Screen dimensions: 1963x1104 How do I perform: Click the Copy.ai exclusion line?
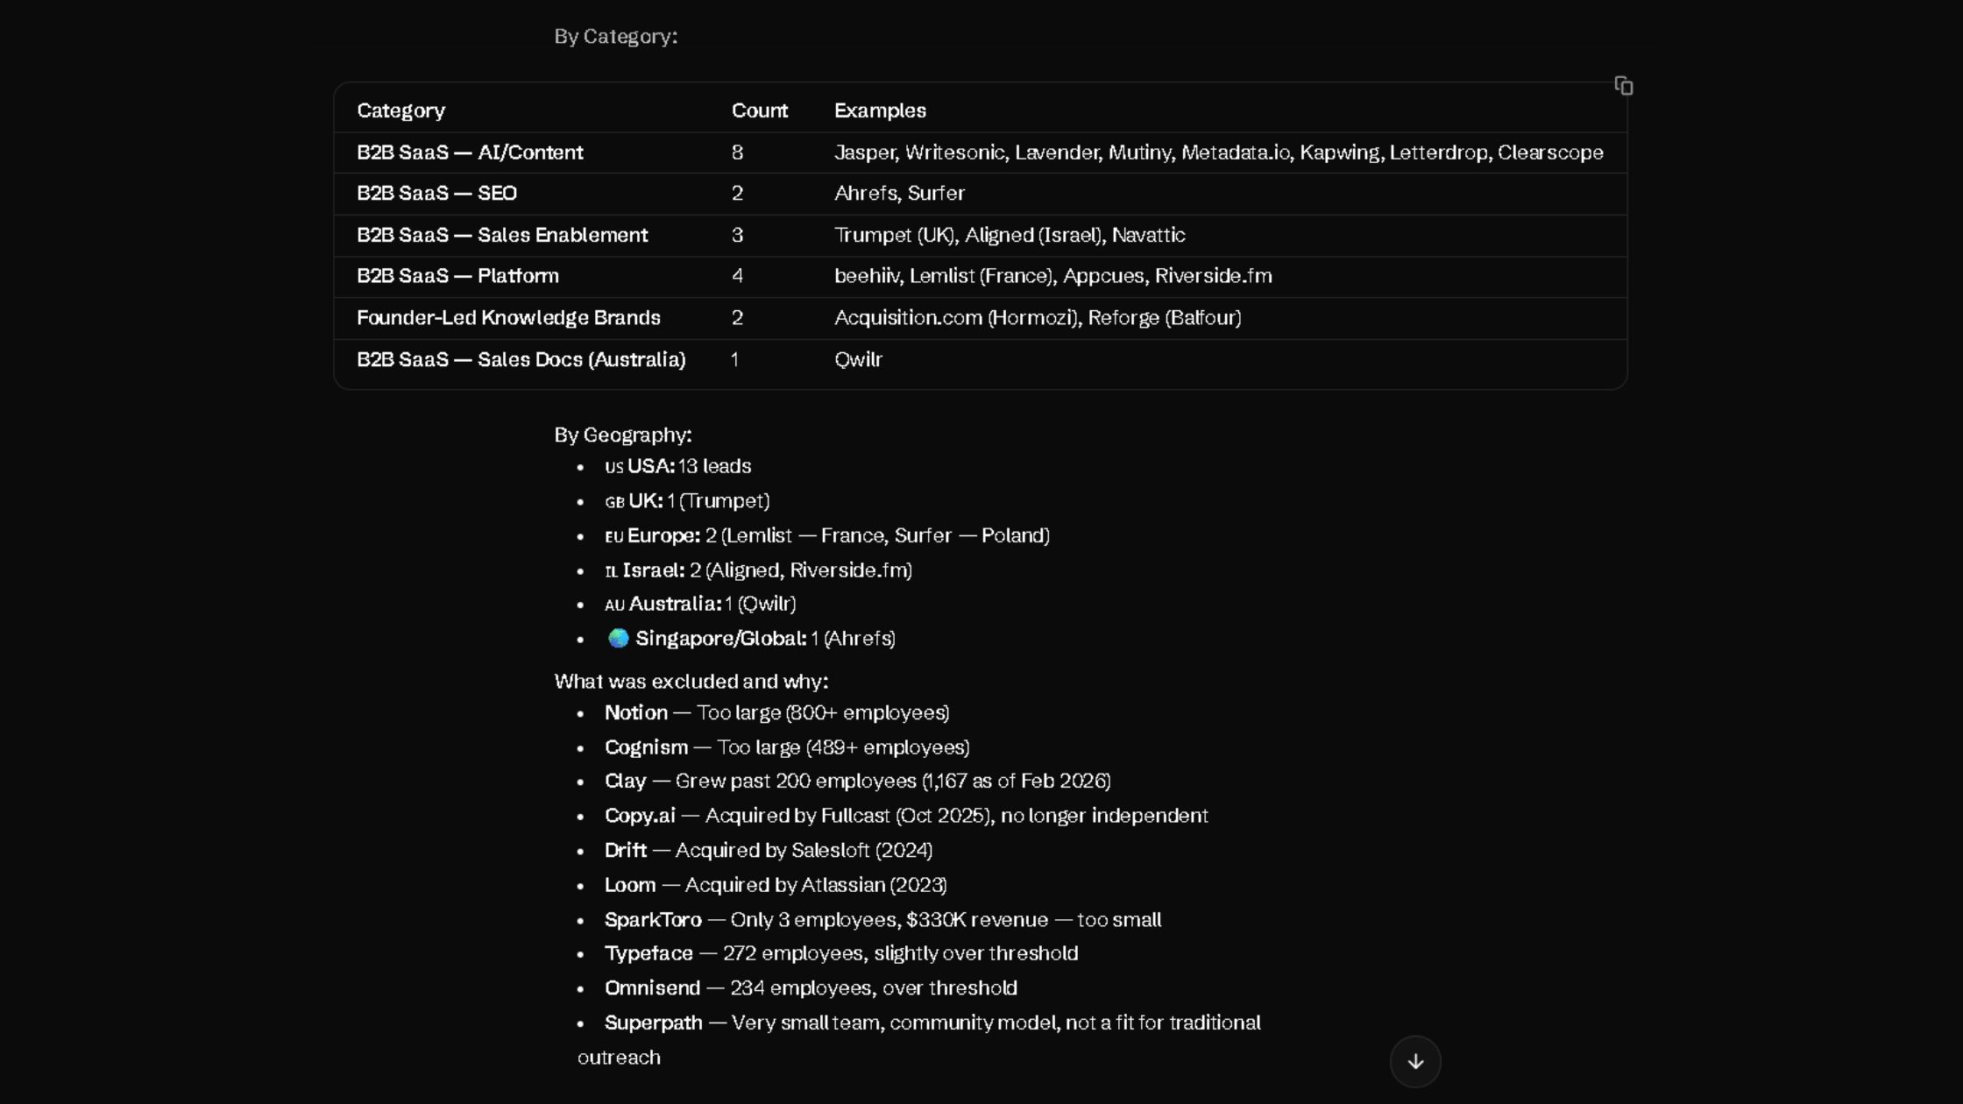coord(906,816)
